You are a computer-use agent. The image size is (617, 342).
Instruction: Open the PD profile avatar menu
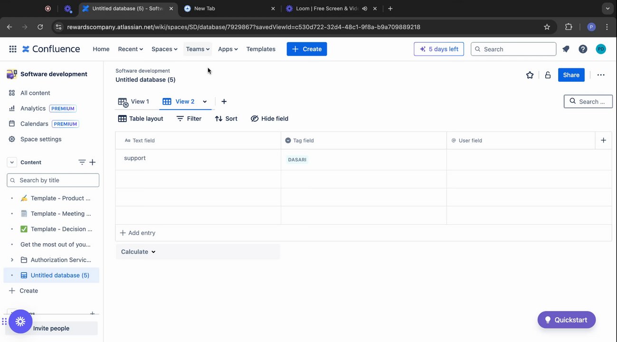pyautogui.click(x=601, y=49)
